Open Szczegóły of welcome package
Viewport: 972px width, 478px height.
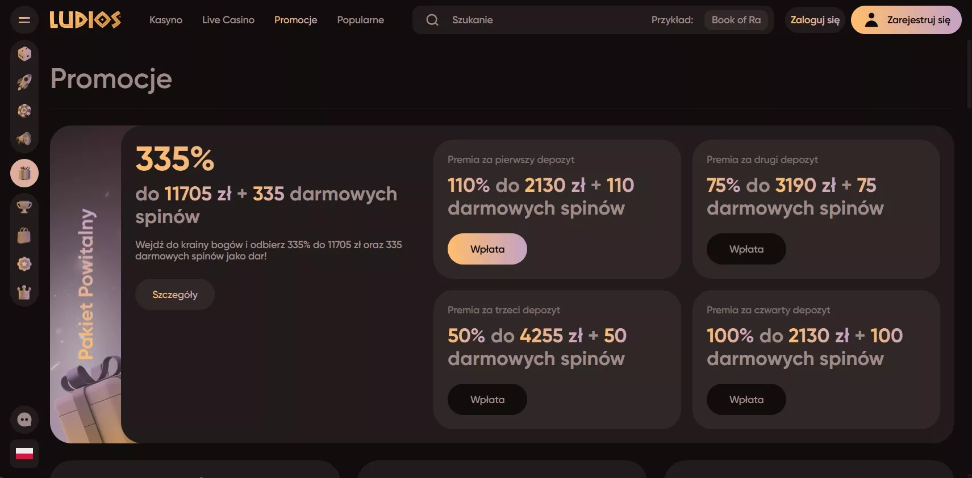tap(175, 295)
